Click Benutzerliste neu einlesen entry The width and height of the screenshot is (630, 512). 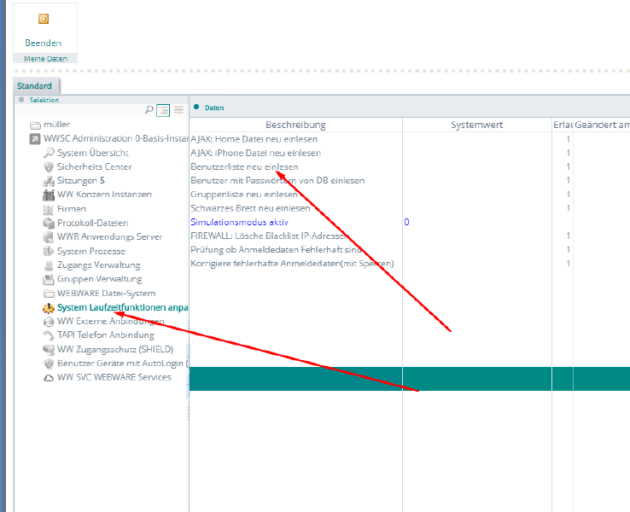click(x=244, y=166)
